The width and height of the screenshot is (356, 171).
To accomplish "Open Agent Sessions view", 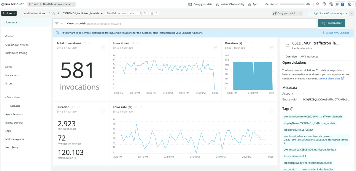I will click(14, 114).
